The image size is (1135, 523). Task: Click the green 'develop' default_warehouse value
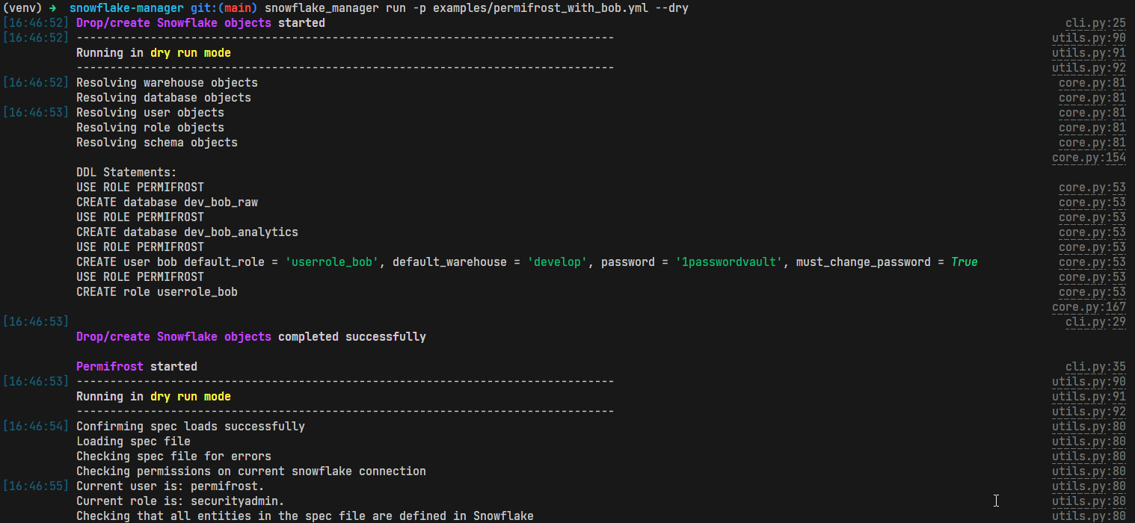point(557,262)
